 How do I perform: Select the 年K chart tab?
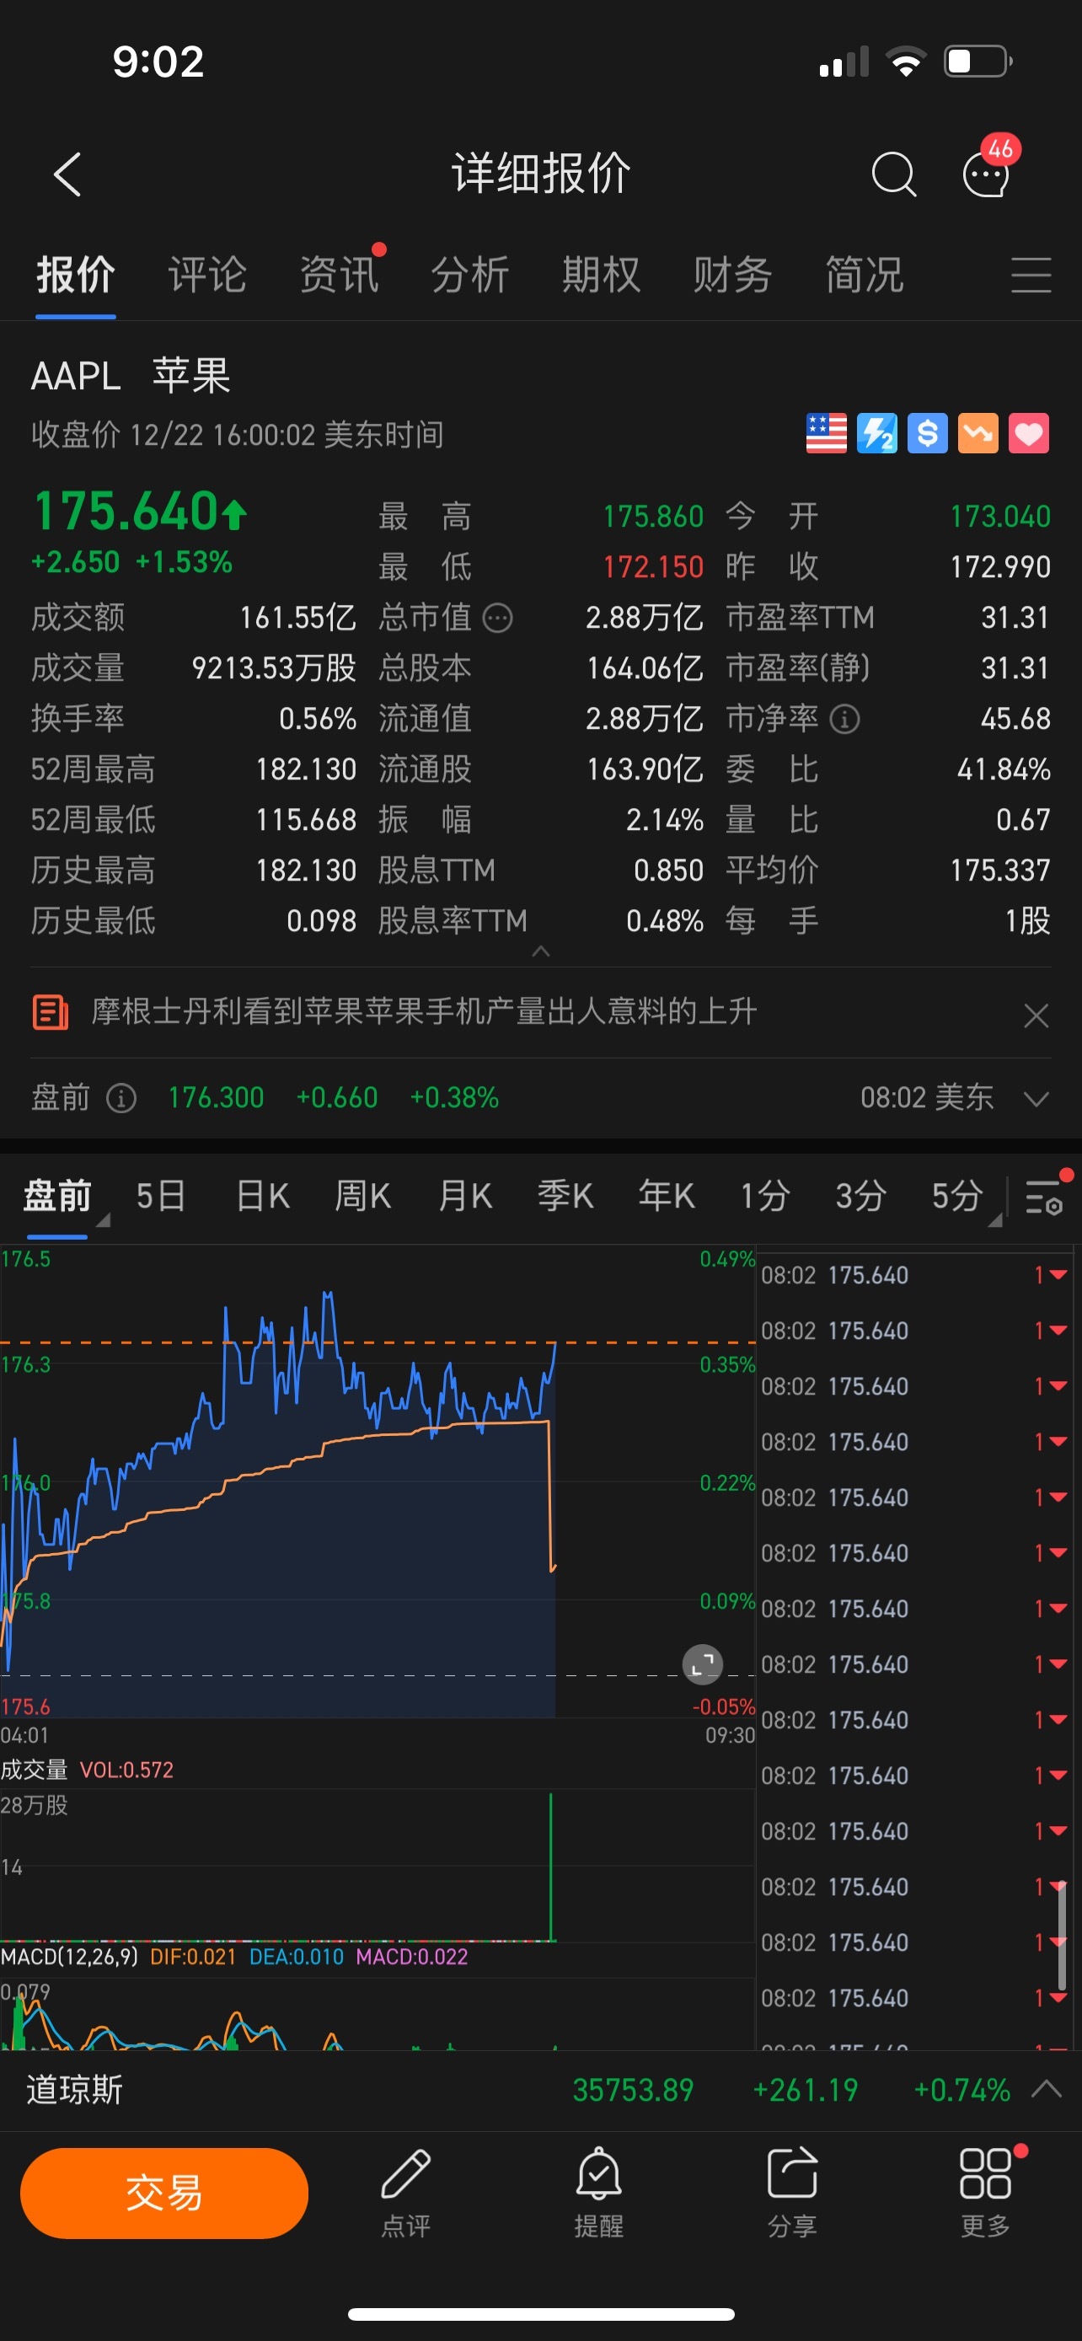[x=667, y=1196]
